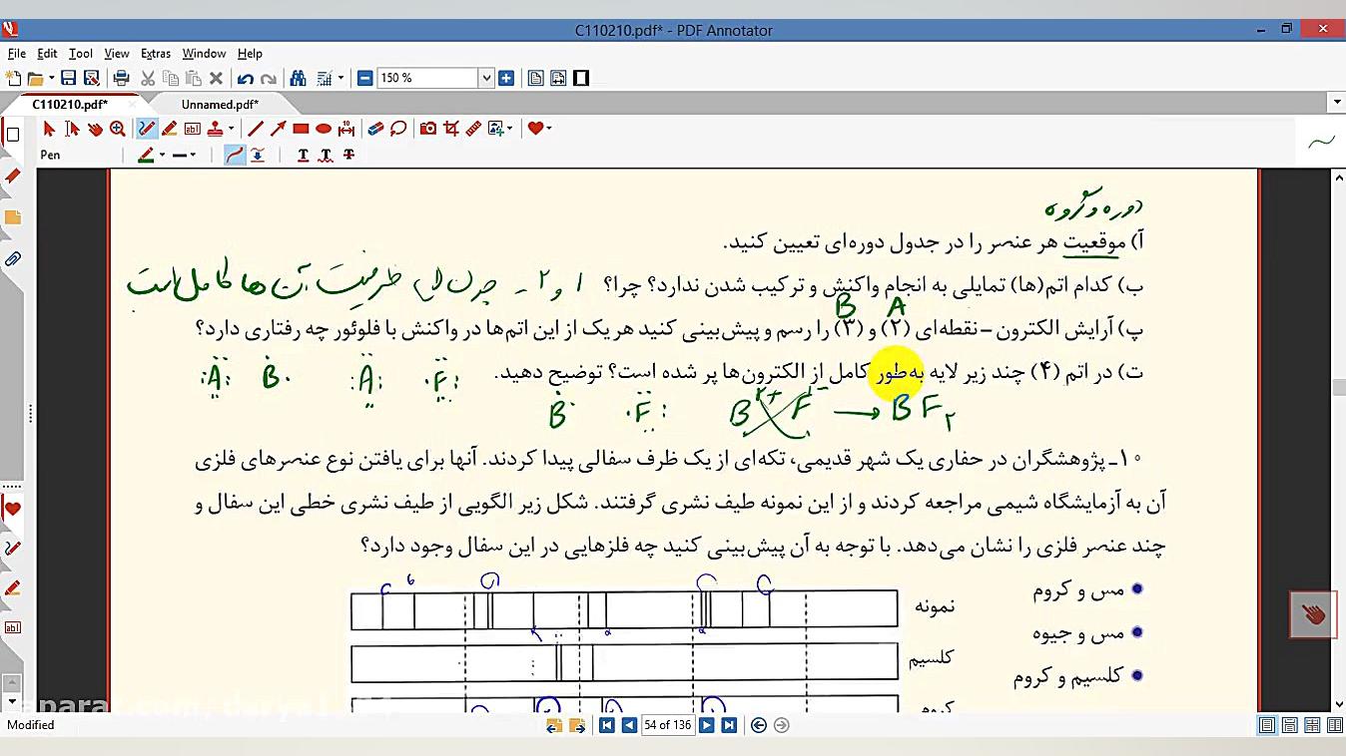Select the Snapshot camera tool
The image size is (1346, 756).
click(x=428, y=129)
